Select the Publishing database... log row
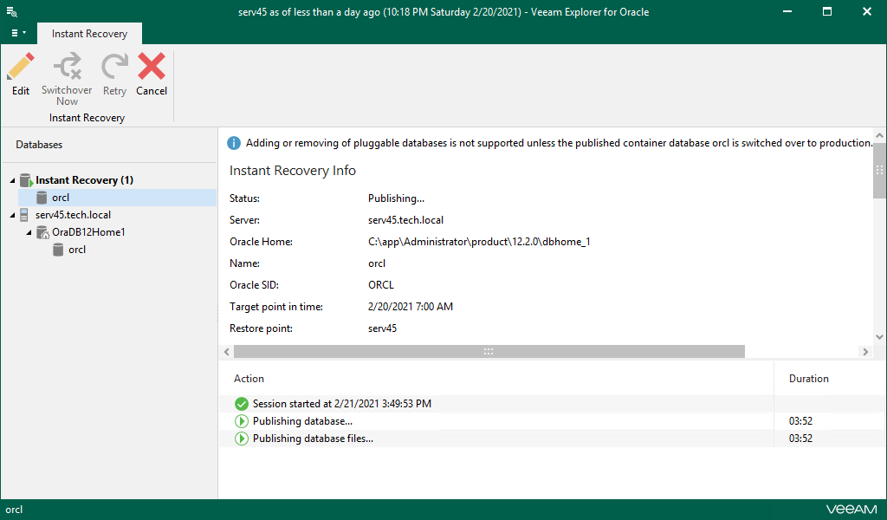The image size is (887, 520). tap(550, 421)
